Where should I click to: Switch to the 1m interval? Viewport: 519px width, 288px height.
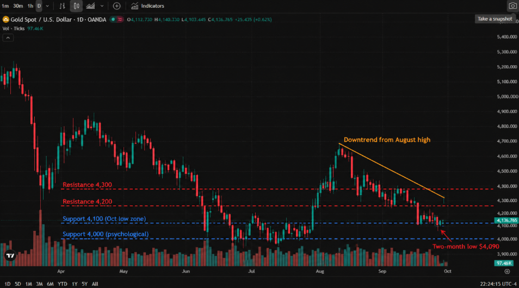point(5,6)
